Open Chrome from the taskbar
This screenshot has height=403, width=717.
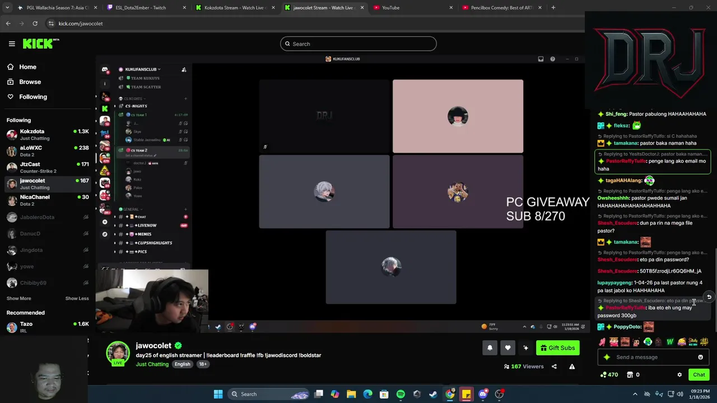coord(450,394)
